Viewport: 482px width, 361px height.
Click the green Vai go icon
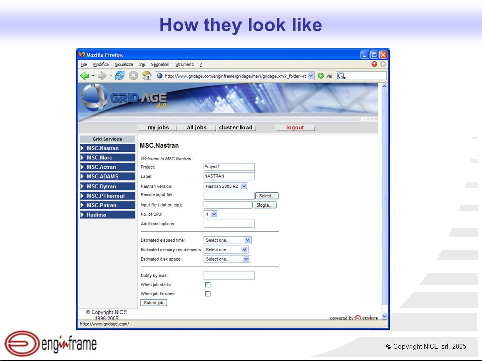[x=321, y=76]
